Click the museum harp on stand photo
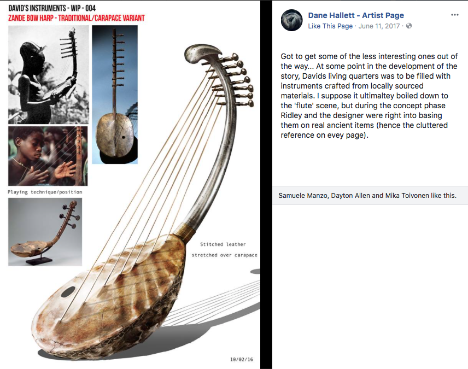This screenshot has height=369, width=468. pos(45,232)
